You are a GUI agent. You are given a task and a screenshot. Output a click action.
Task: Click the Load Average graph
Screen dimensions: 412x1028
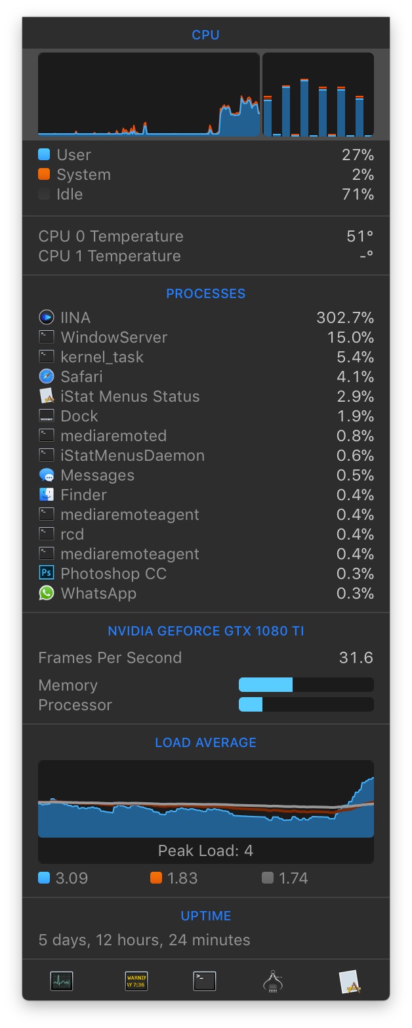click(x=206, y=799)
